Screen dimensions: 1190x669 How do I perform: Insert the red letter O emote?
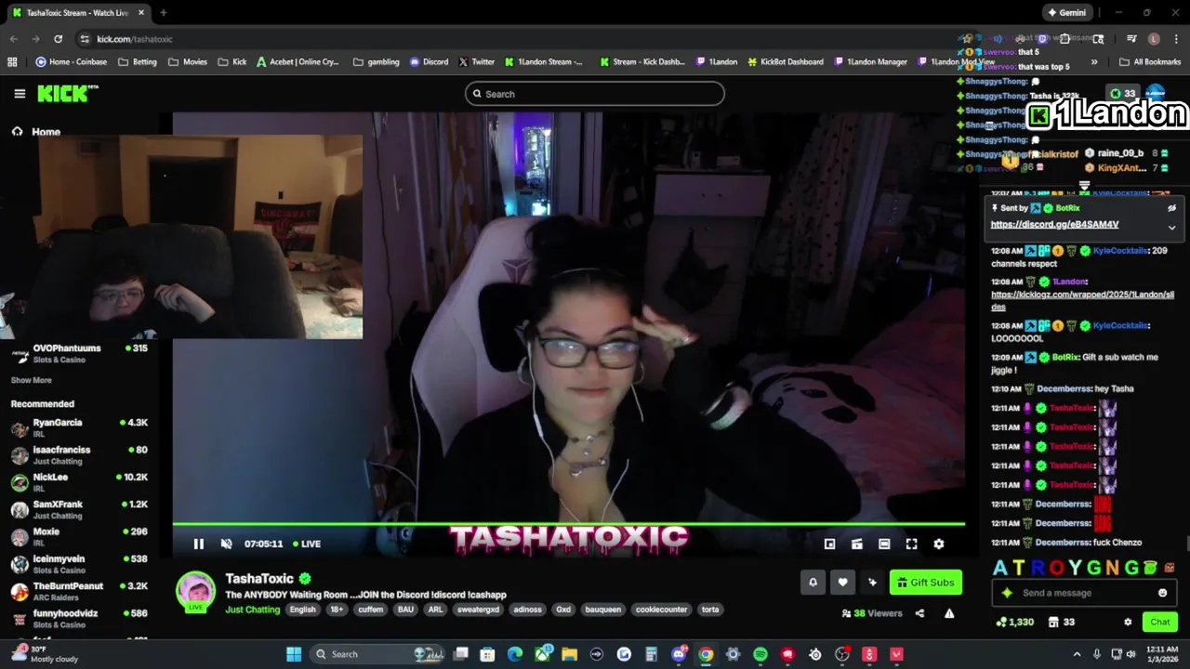point(1056,568)
